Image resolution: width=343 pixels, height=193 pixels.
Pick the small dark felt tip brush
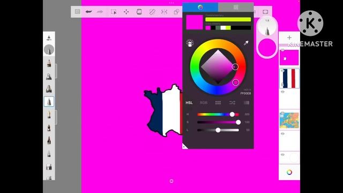[49, 128]
